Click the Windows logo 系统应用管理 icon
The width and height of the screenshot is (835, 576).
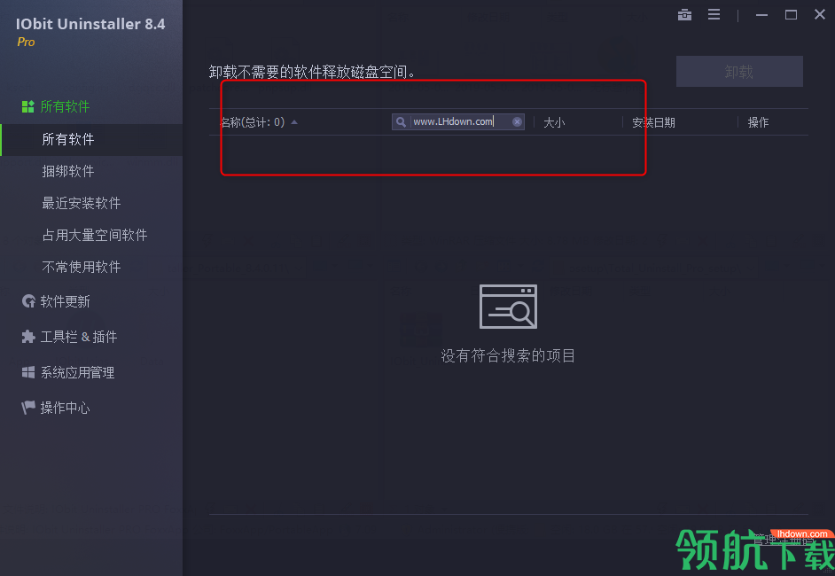(28, 372)
